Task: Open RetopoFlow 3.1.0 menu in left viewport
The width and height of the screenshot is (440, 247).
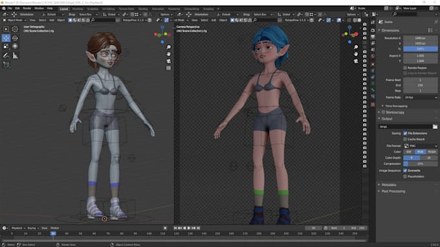Action: (x=135, y=20)
